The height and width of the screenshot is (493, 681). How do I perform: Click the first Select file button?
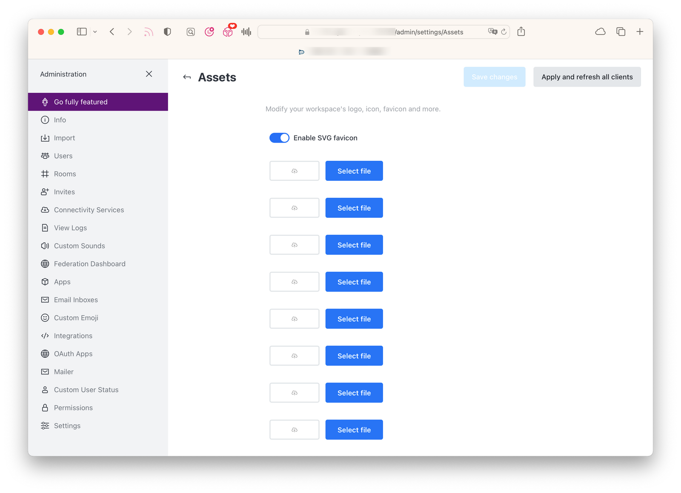coord(354,171)
